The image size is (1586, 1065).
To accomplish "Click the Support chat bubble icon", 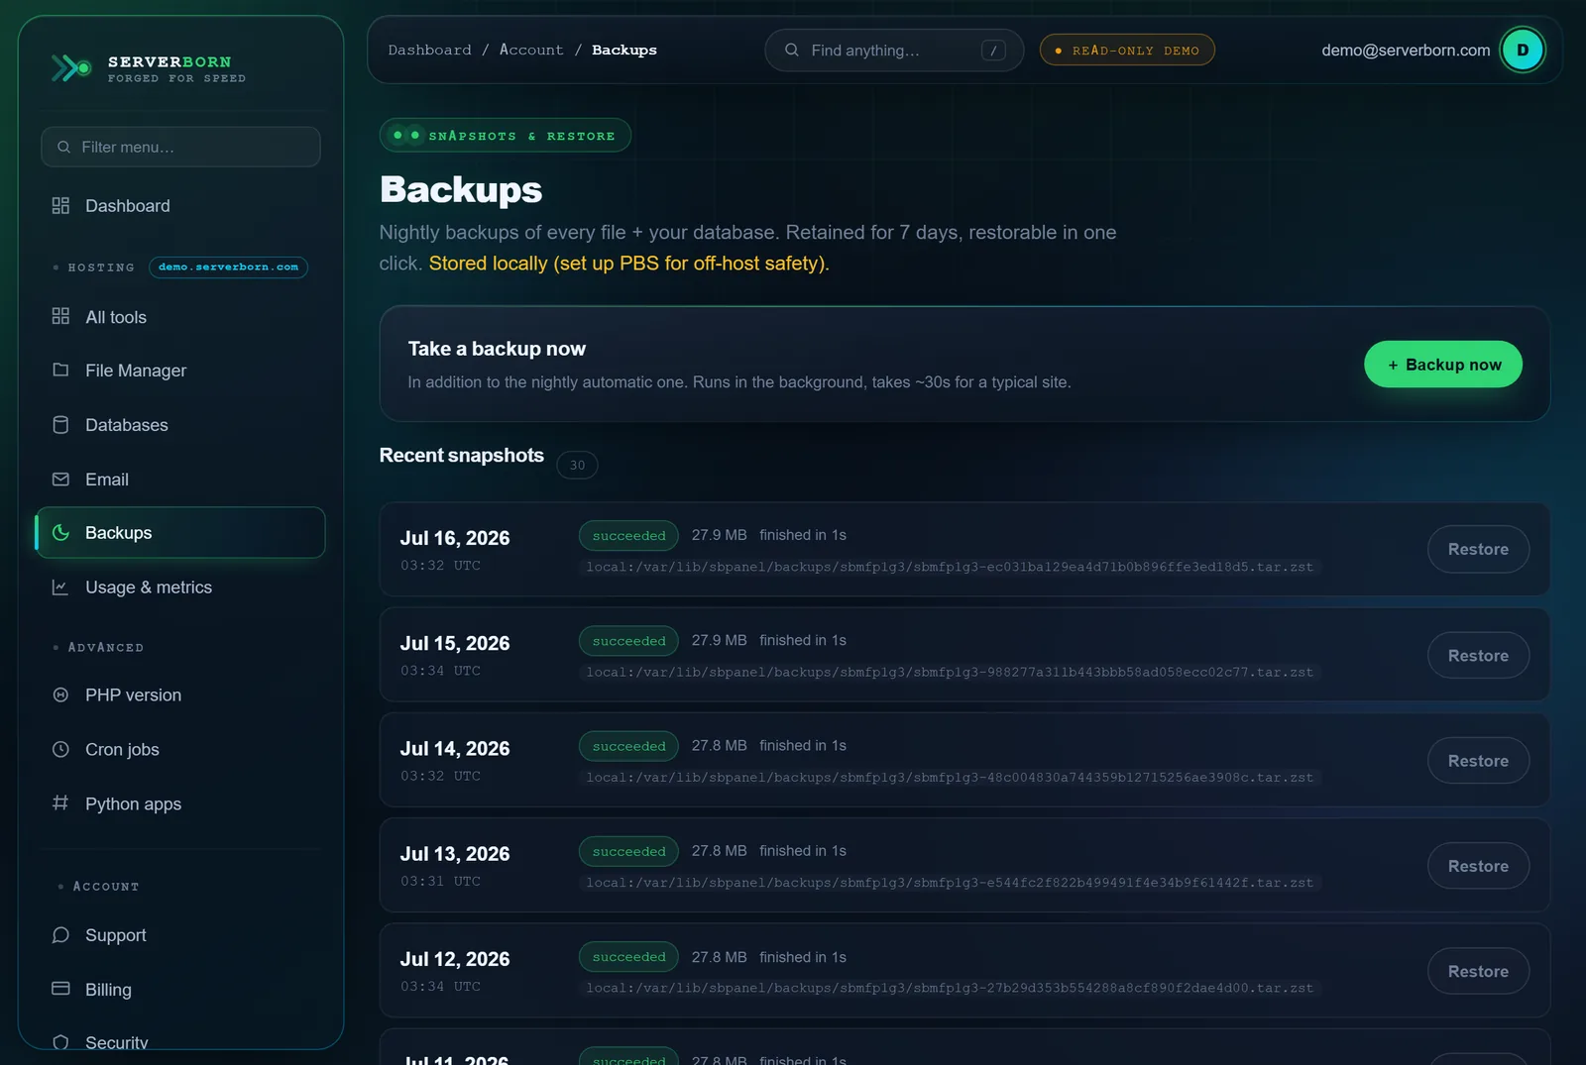I will (60, 934).
